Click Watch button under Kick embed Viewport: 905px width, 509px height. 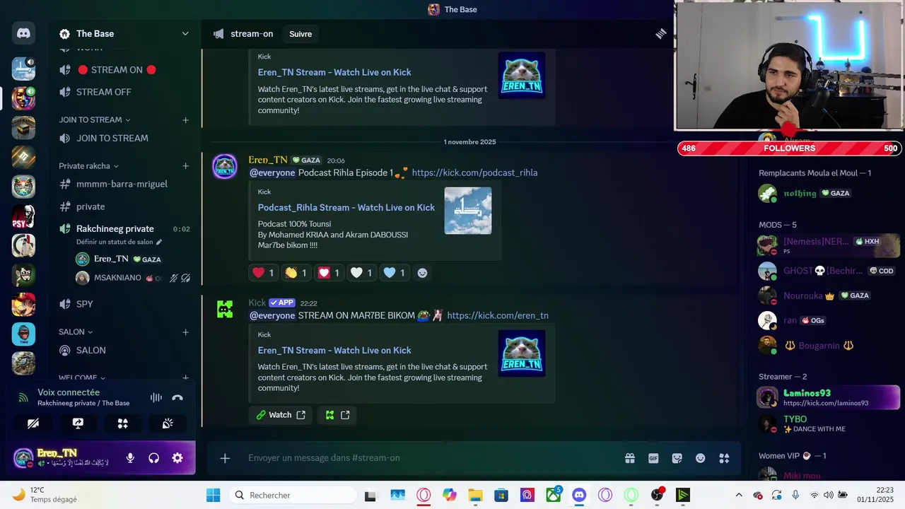click(281, 415)
